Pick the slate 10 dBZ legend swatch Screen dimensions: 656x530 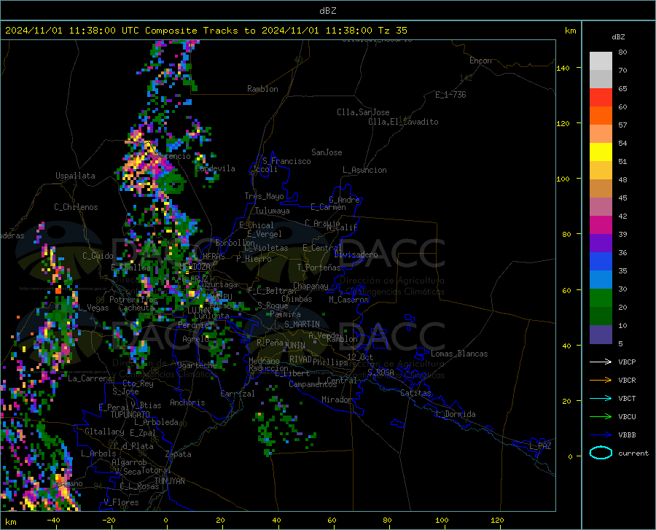tap(601, 335)
